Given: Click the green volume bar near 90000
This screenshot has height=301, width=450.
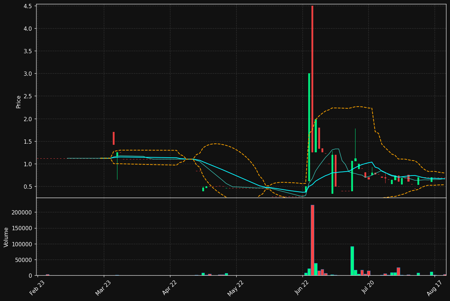Looking at the screenshot, I should click(352, 261).
